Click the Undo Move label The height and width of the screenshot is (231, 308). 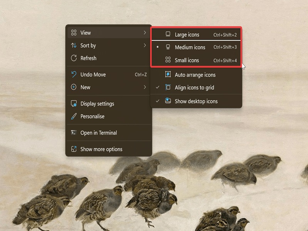(93, 75)
